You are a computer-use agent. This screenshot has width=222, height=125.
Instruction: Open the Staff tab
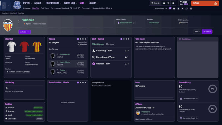[x=77, y=8]
